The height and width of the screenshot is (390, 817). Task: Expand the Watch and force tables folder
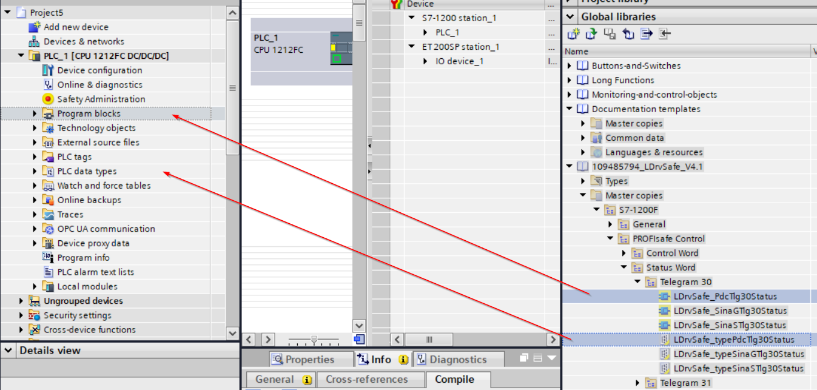35,186
